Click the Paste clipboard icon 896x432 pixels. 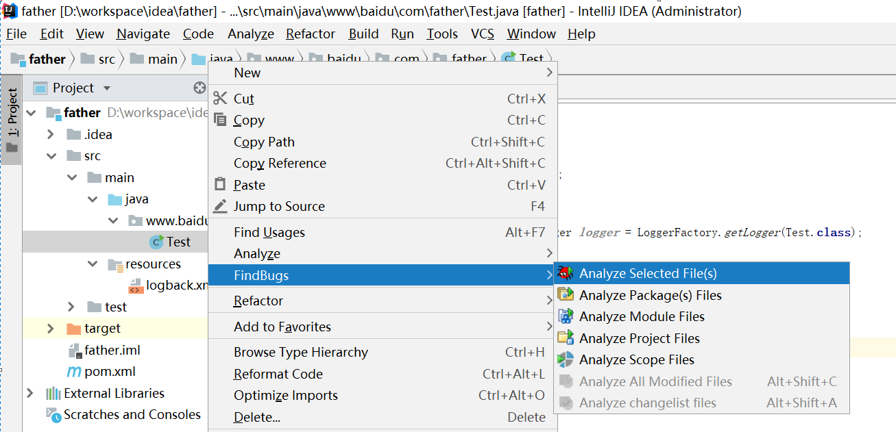pos(220,184)
